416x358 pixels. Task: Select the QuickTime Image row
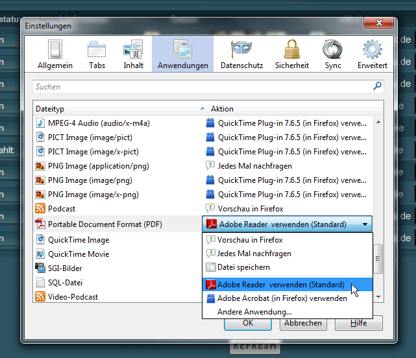[118, 240]
